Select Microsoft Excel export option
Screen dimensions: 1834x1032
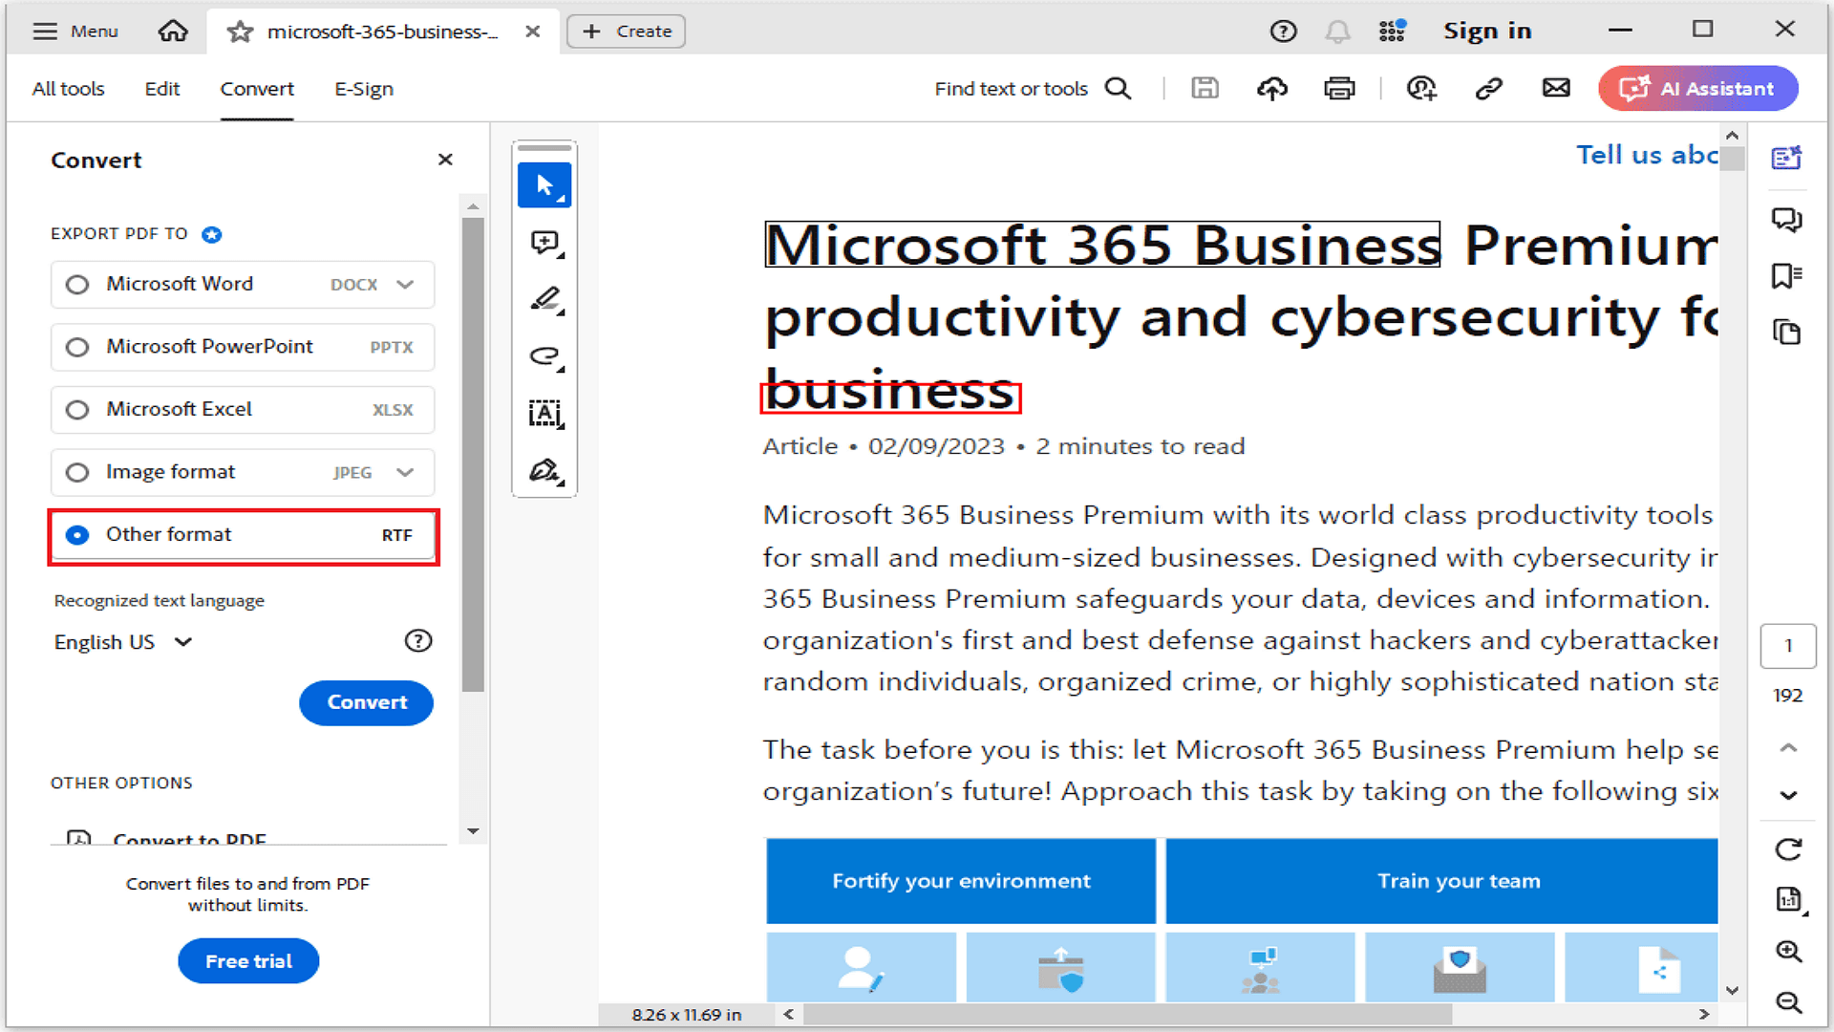[243, 409]
